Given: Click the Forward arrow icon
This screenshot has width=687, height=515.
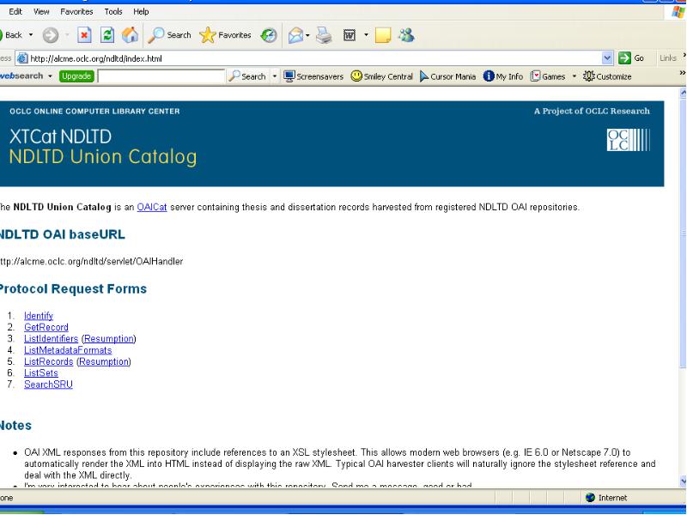Looking at the screenshot, I should click(x=51, y=35).
